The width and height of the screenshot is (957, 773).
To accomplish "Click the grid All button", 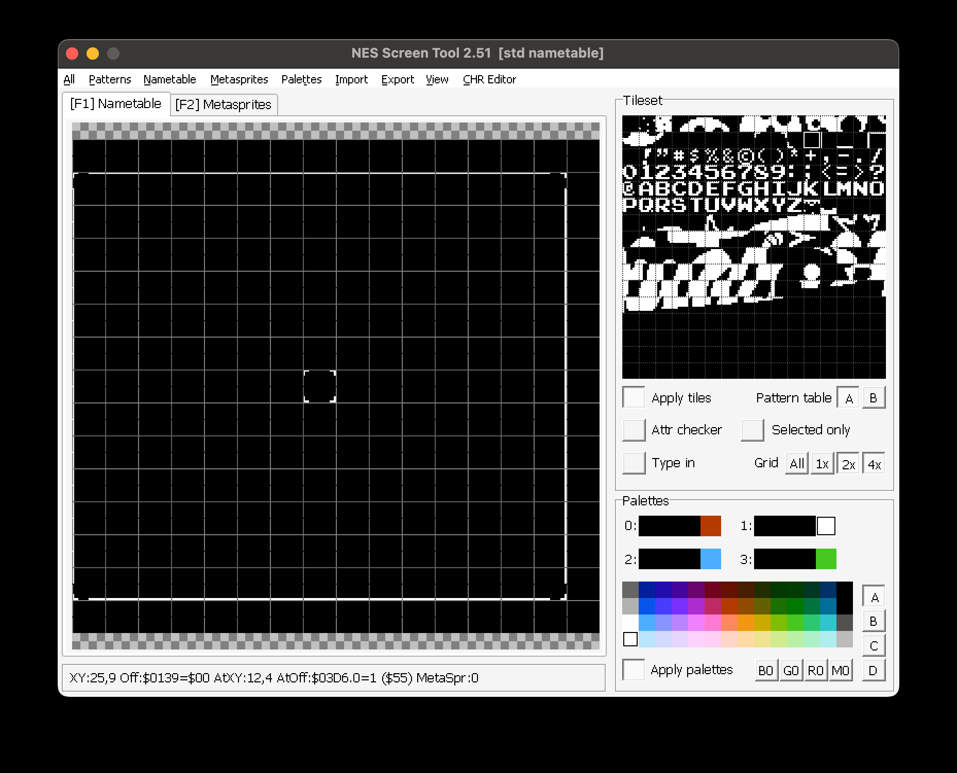I will pos(796,464).
